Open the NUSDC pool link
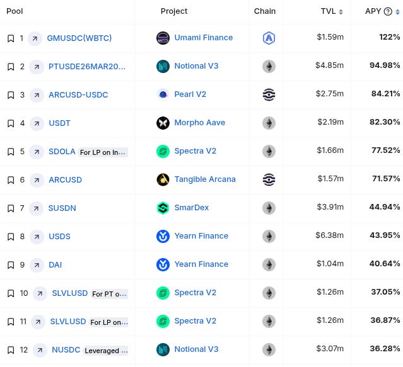This screenshot has width=403, height=367. pyautogui.click(x=66, y=350)
